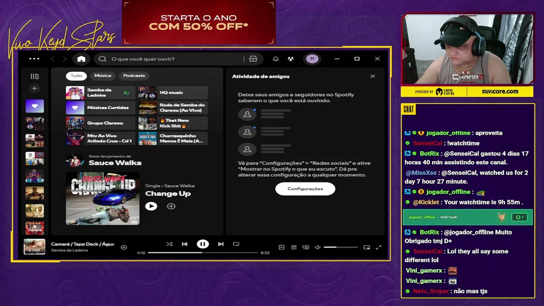Toggle shuffle playback
544x306 pixels.
click(170, 244)
